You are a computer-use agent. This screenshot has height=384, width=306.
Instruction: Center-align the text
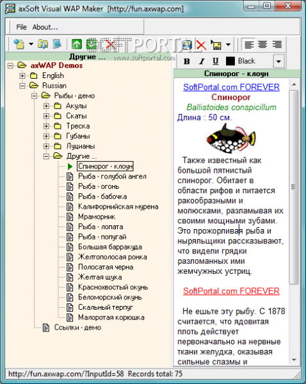(x=262, y=45)
